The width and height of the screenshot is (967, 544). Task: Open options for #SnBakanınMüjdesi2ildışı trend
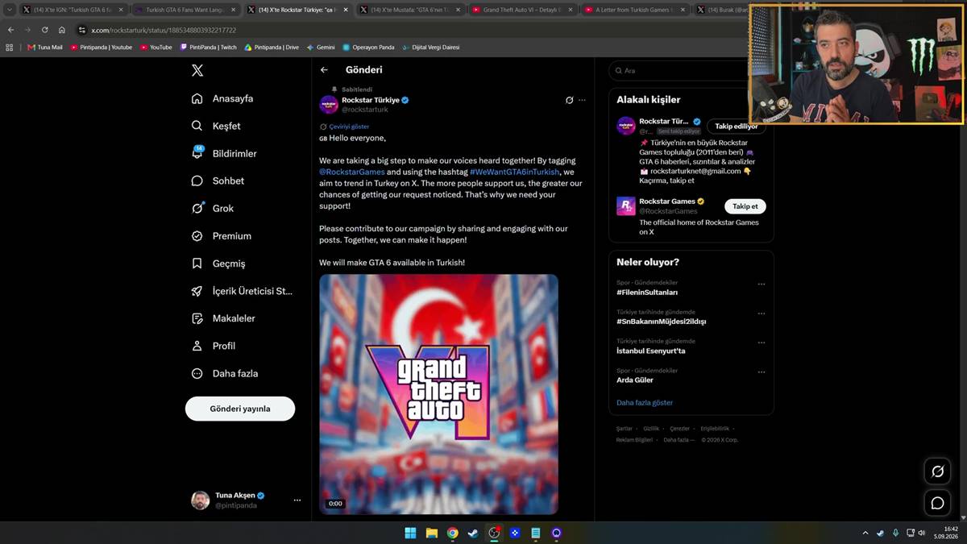[762, 314]
